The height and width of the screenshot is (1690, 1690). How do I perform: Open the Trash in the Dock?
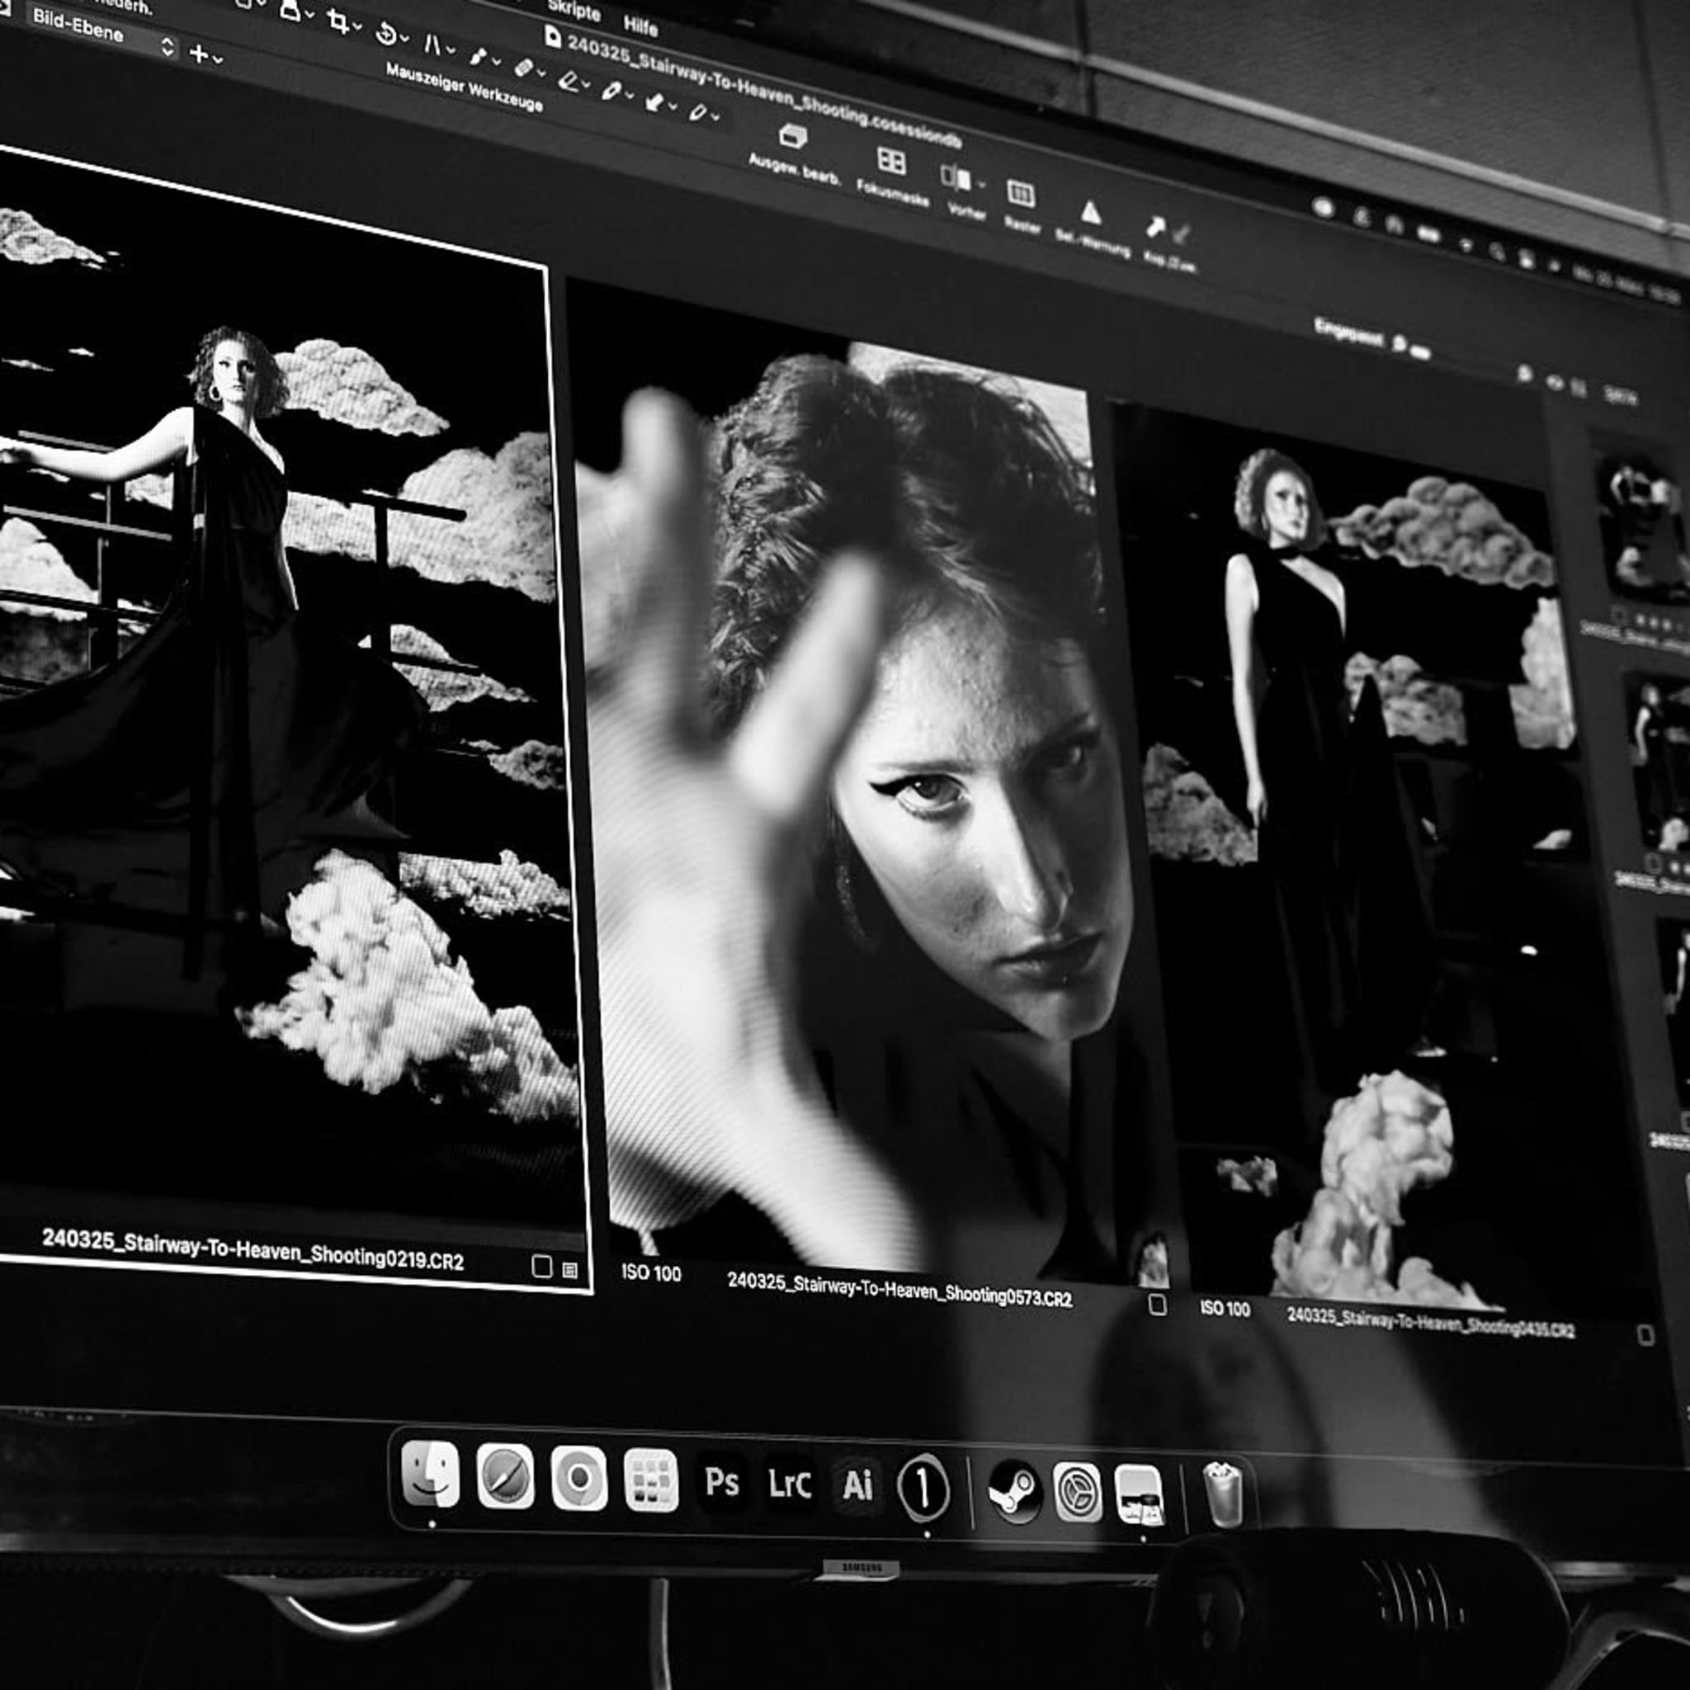pos(1223,1495)
